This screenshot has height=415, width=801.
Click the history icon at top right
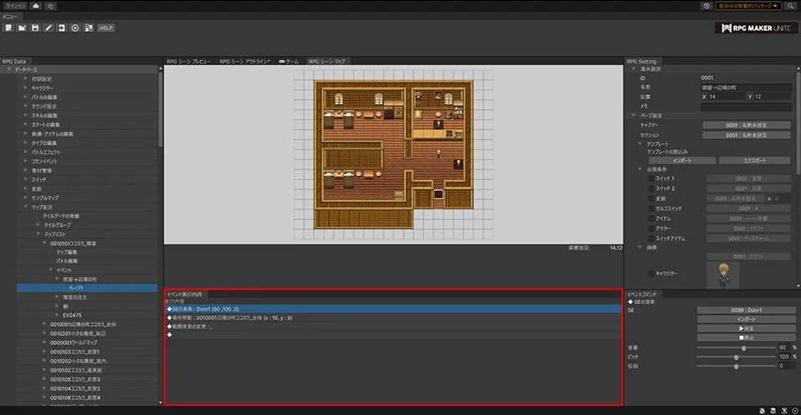[707, 6]
